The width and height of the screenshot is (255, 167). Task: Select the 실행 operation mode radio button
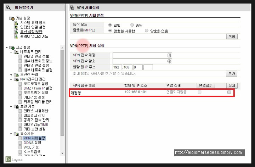(110, 25)
